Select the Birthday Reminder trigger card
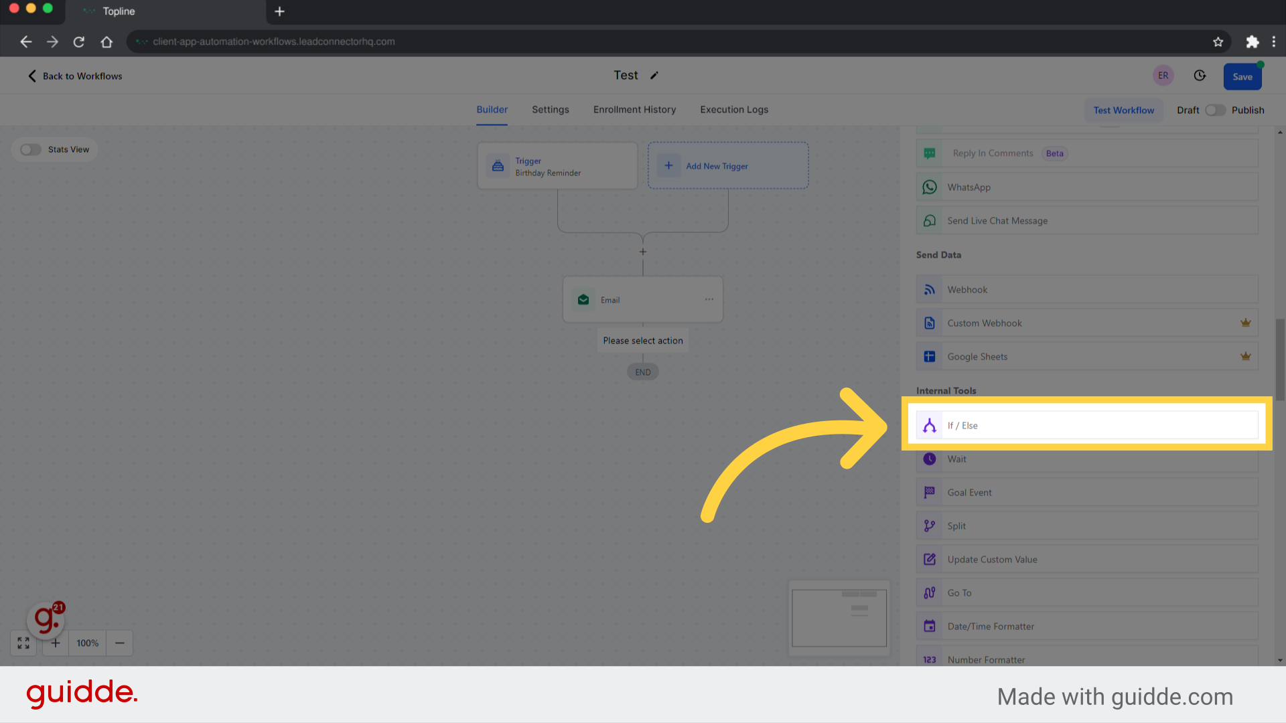Screen dimensions: 1286x723 pos(557,165)
